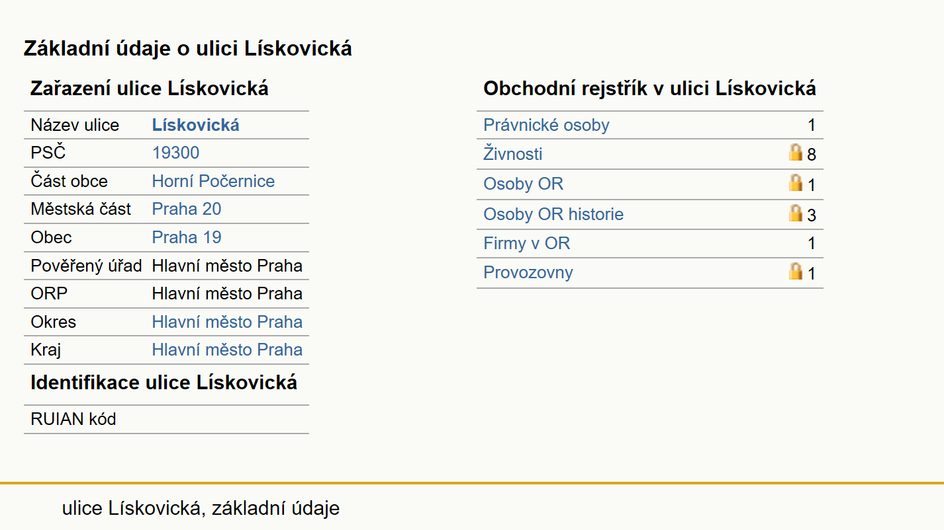Image resolution: width=944 pixels, height=530 pixels.
Task: Click the RUIAN kód row
Action: pos(166,419)
